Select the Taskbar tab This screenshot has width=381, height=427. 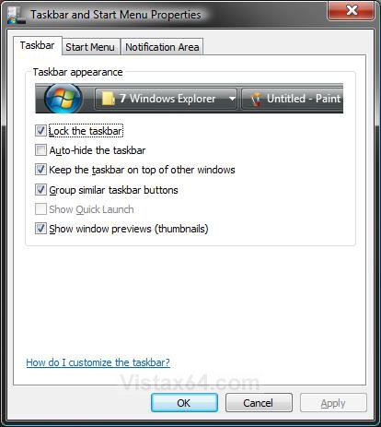(38, 45)
